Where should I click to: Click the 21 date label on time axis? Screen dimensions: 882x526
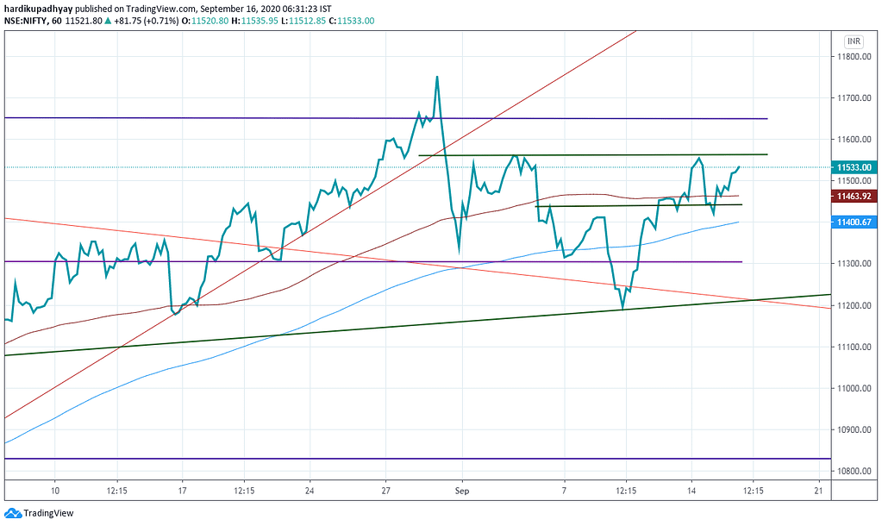818,492
